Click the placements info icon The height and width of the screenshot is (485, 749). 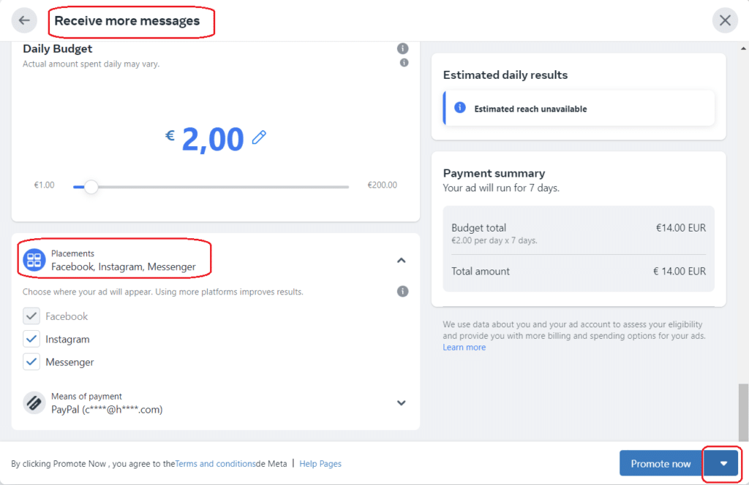[403, 291]
